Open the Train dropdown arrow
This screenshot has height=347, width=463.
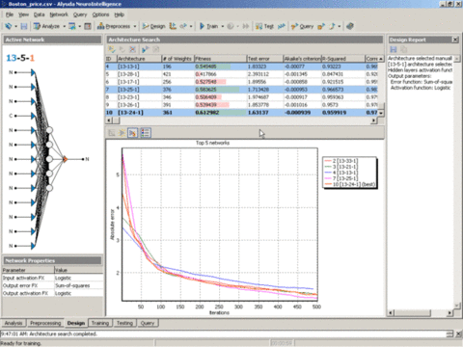tap(223, 26)
